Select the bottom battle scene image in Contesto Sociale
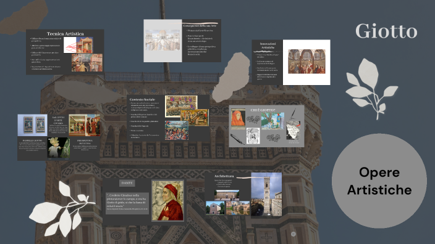435x244 pixels. [x=177, y=130]
